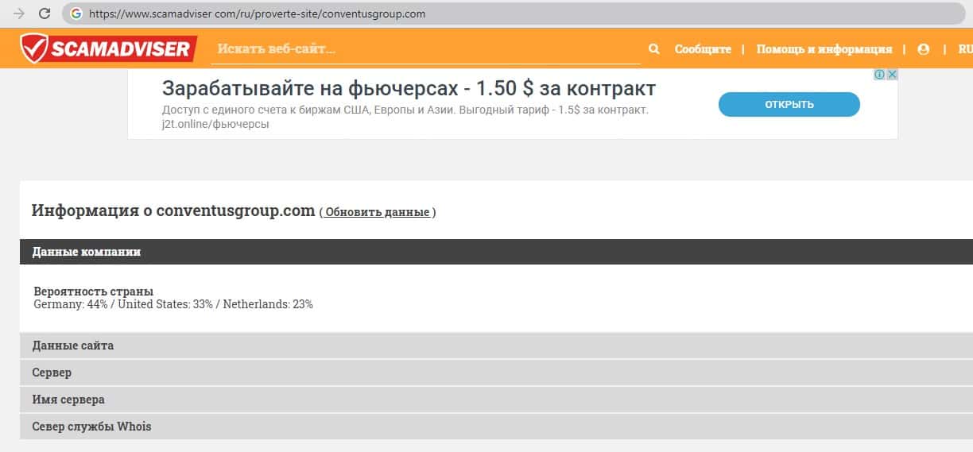Open Помощь и информация menu
This screenshot has width=973, height=452.
824,49
